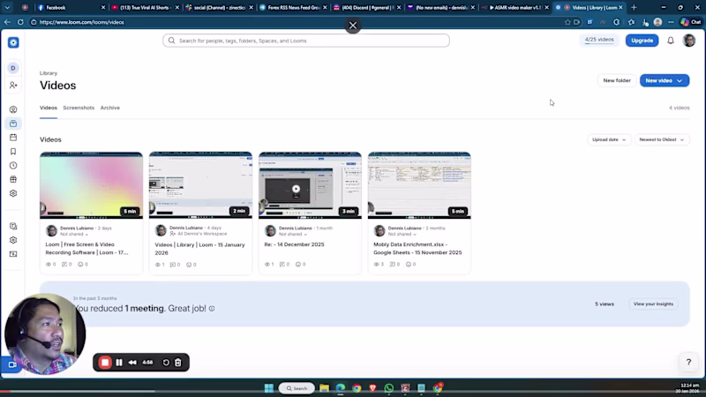The height and width of the screenshot is (397, 706).
Task: Open the Windows Start button
Action: point(269,388)
